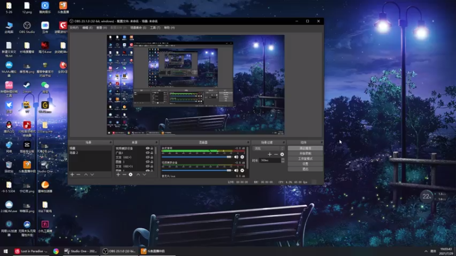456x256 pixels.
Task: Open the green WeChat desktop icon
Action: (45, 88)
